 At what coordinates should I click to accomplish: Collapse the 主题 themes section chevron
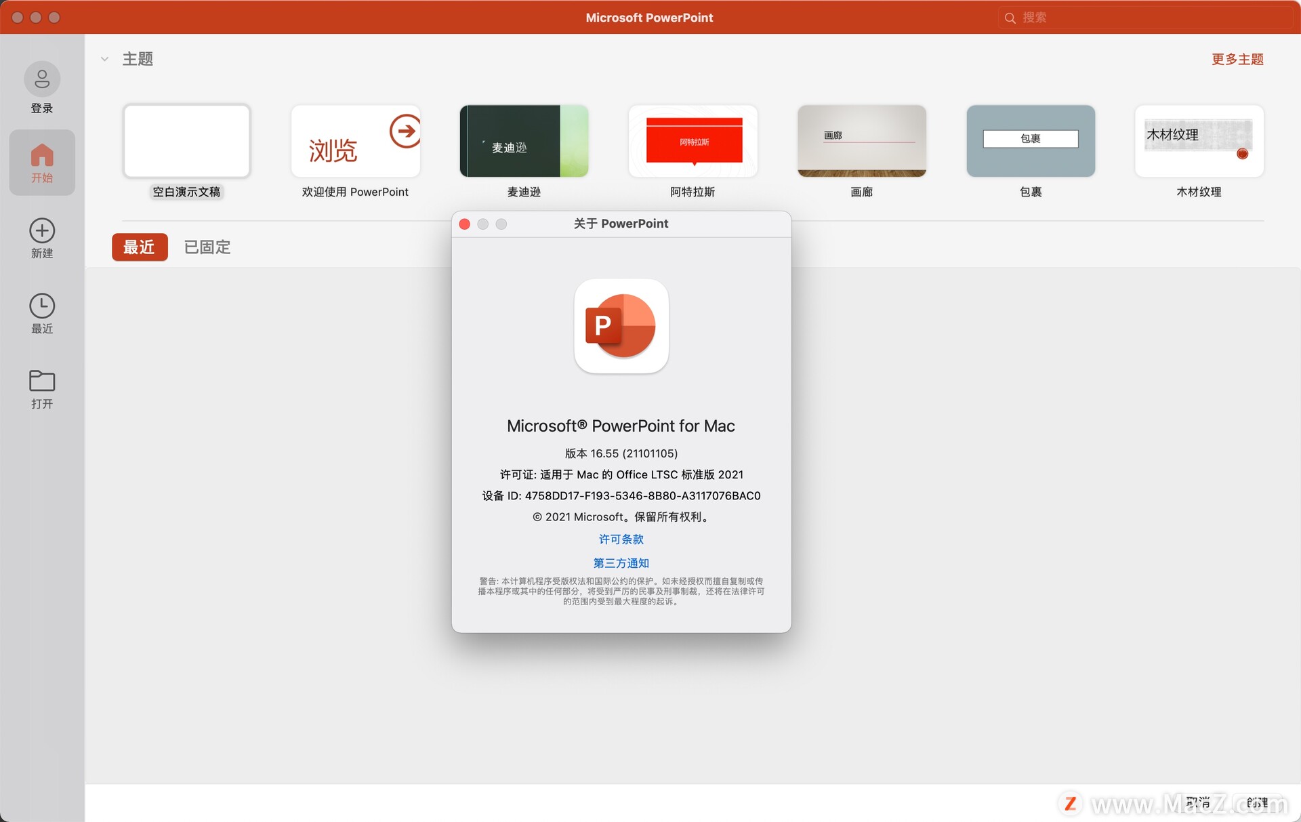click(x=104, y=59)
